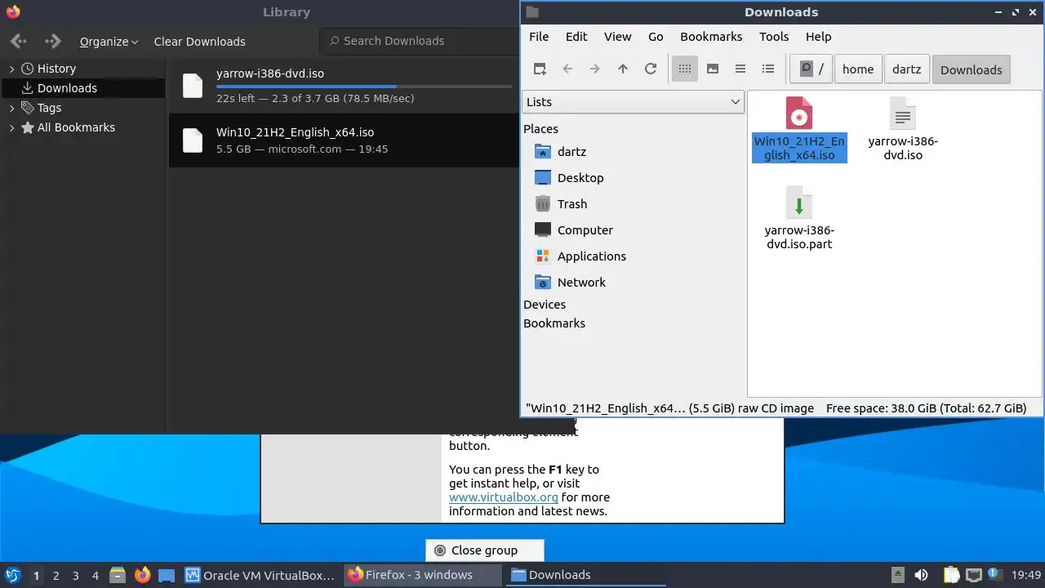Open Network in the Places sidebar
1045x588 pixels.
pos(581,283)
